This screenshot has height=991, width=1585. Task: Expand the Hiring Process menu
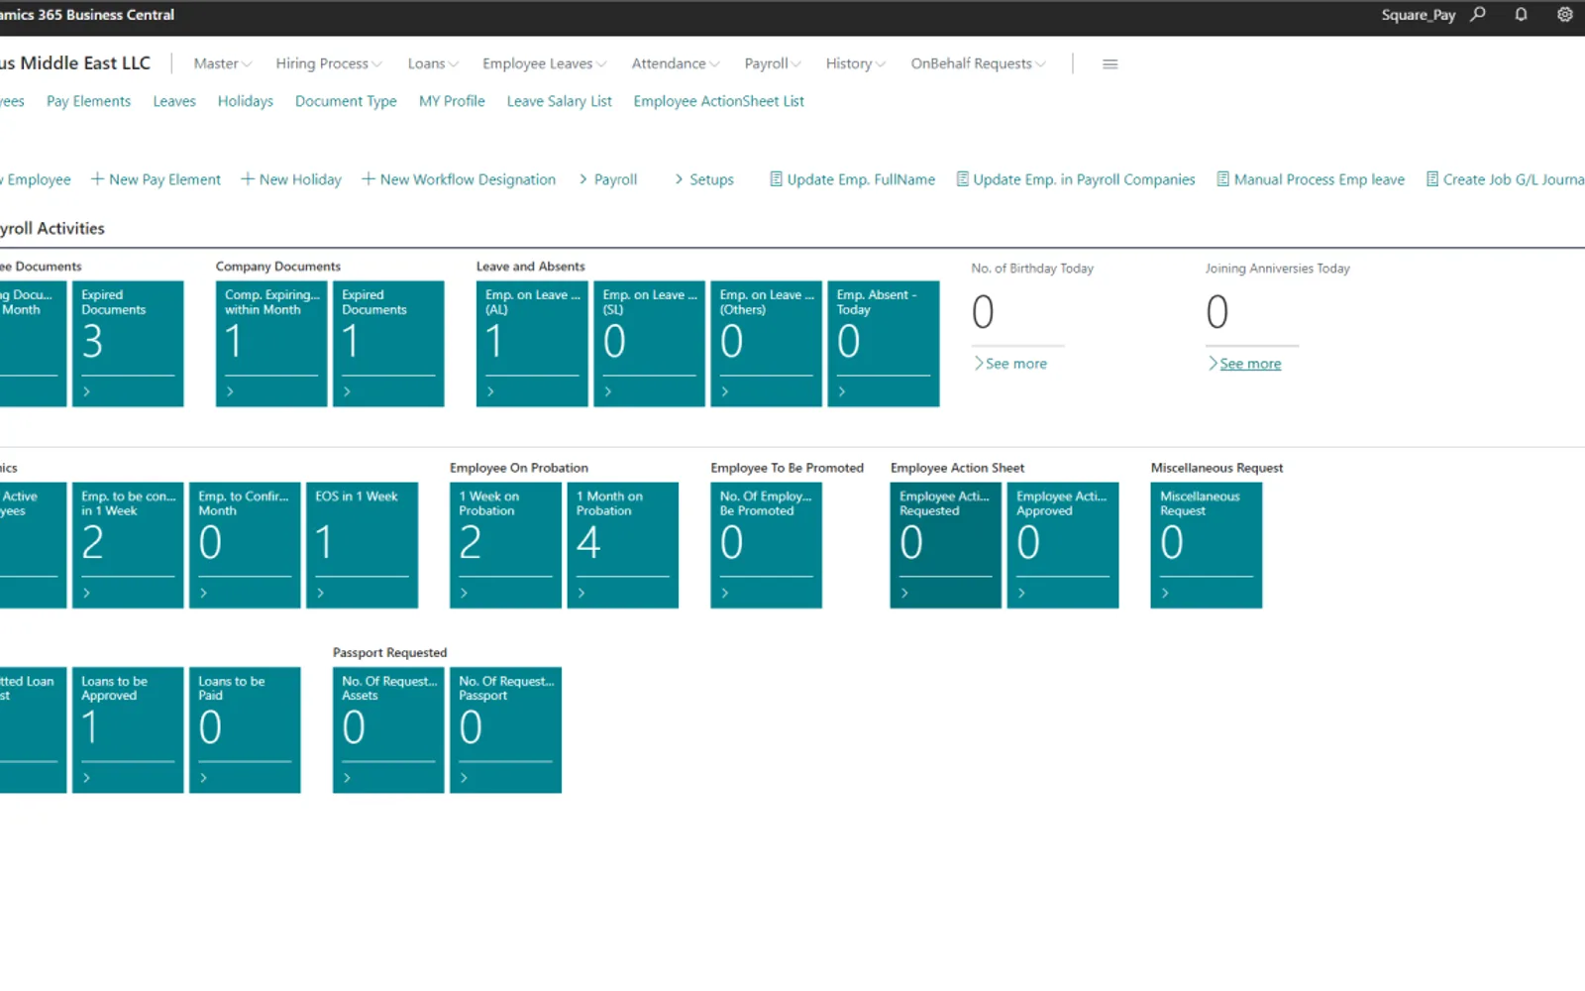[329, 63]
